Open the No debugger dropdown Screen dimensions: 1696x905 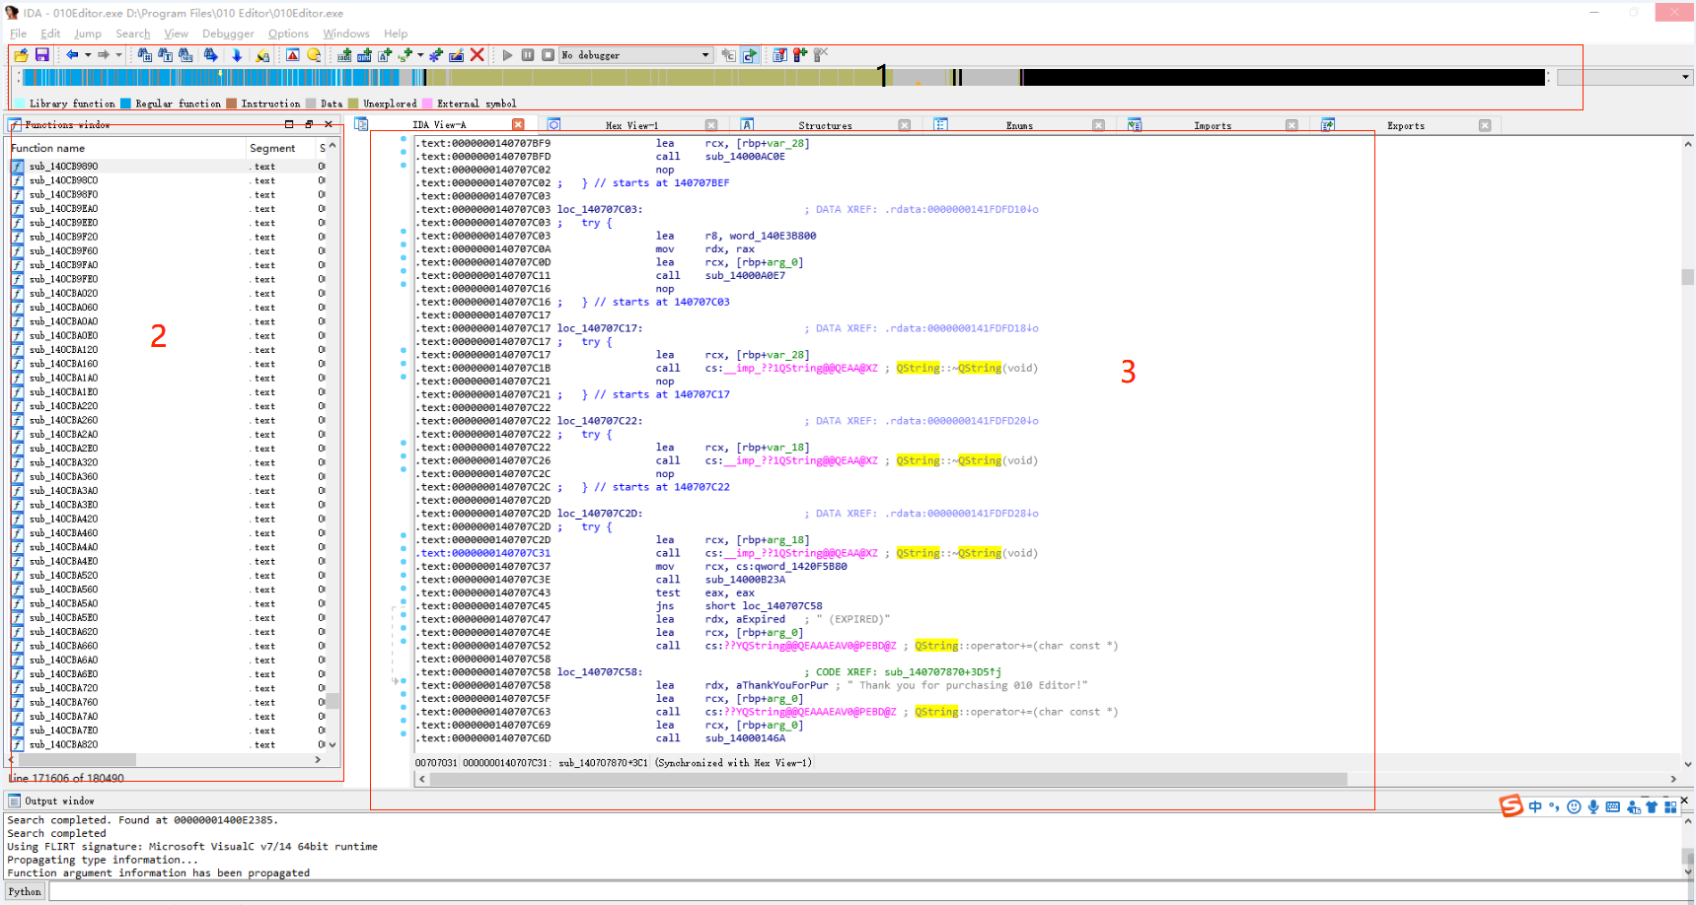(x=635, y=55)
